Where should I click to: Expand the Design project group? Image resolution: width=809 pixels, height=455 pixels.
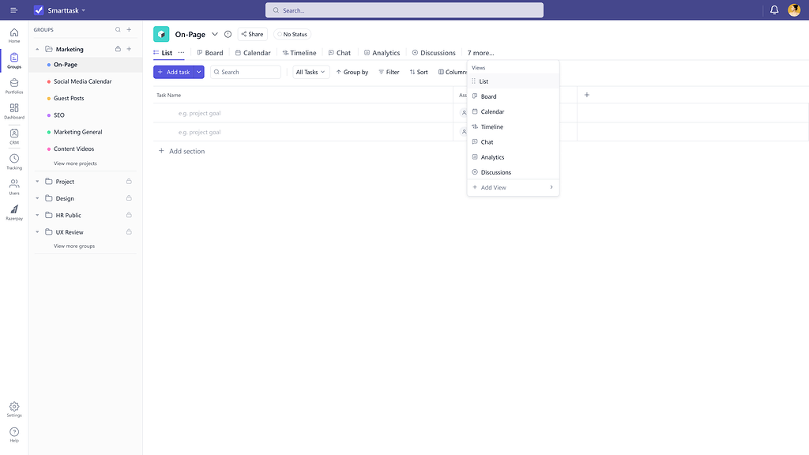(36, 198)
